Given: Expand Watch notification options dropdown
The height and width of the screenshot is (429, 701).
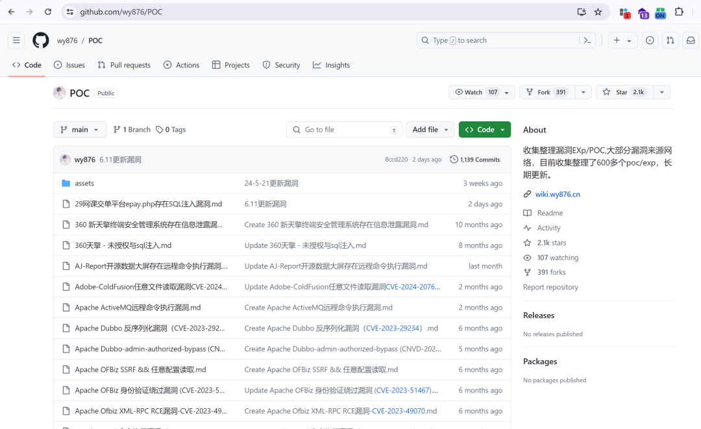Looking at the screenshot, I should [x=507, y=93].
